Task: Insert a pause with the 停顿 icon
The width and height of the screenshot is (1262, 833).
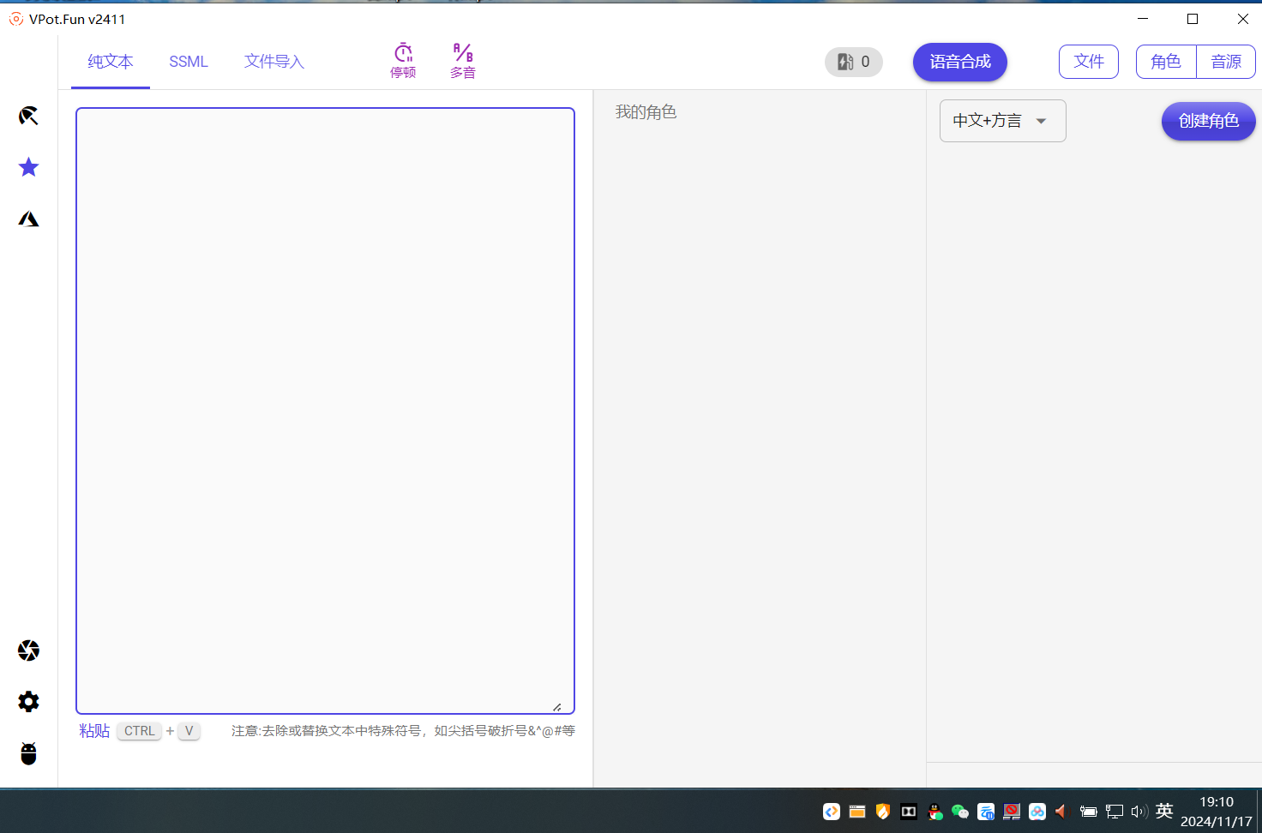Action: (x=403, y=61)
